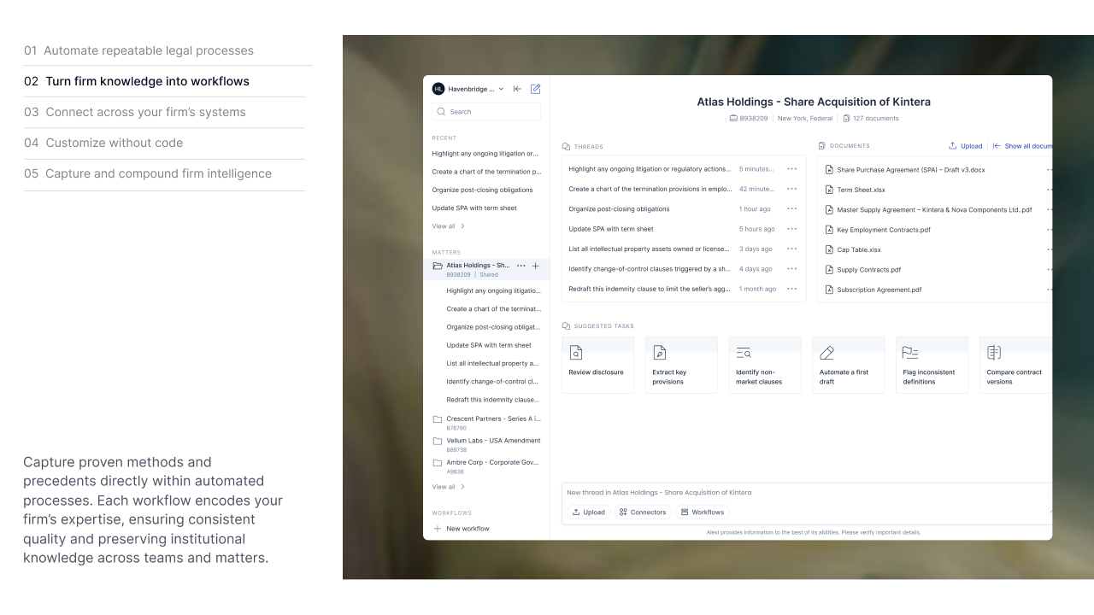1094x615 pixels.
Task: Click View all under Recent section
Action: (449, 226)
